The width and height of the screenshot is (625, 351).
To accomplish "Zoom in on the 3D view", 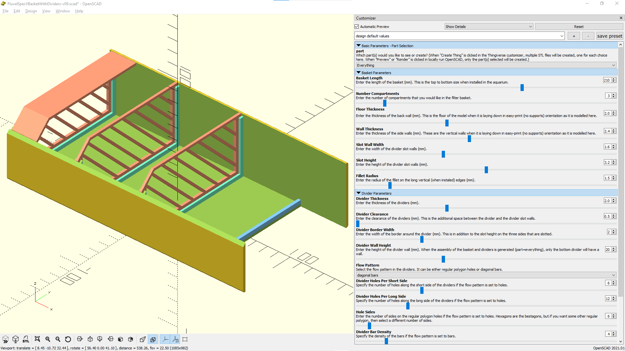I will coord(48,339).
